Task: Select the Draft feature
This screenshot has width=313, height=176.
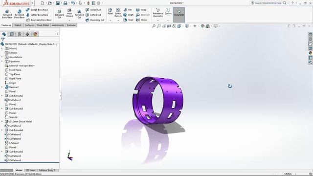Action: pyautogui.click(x=128, y=15)
